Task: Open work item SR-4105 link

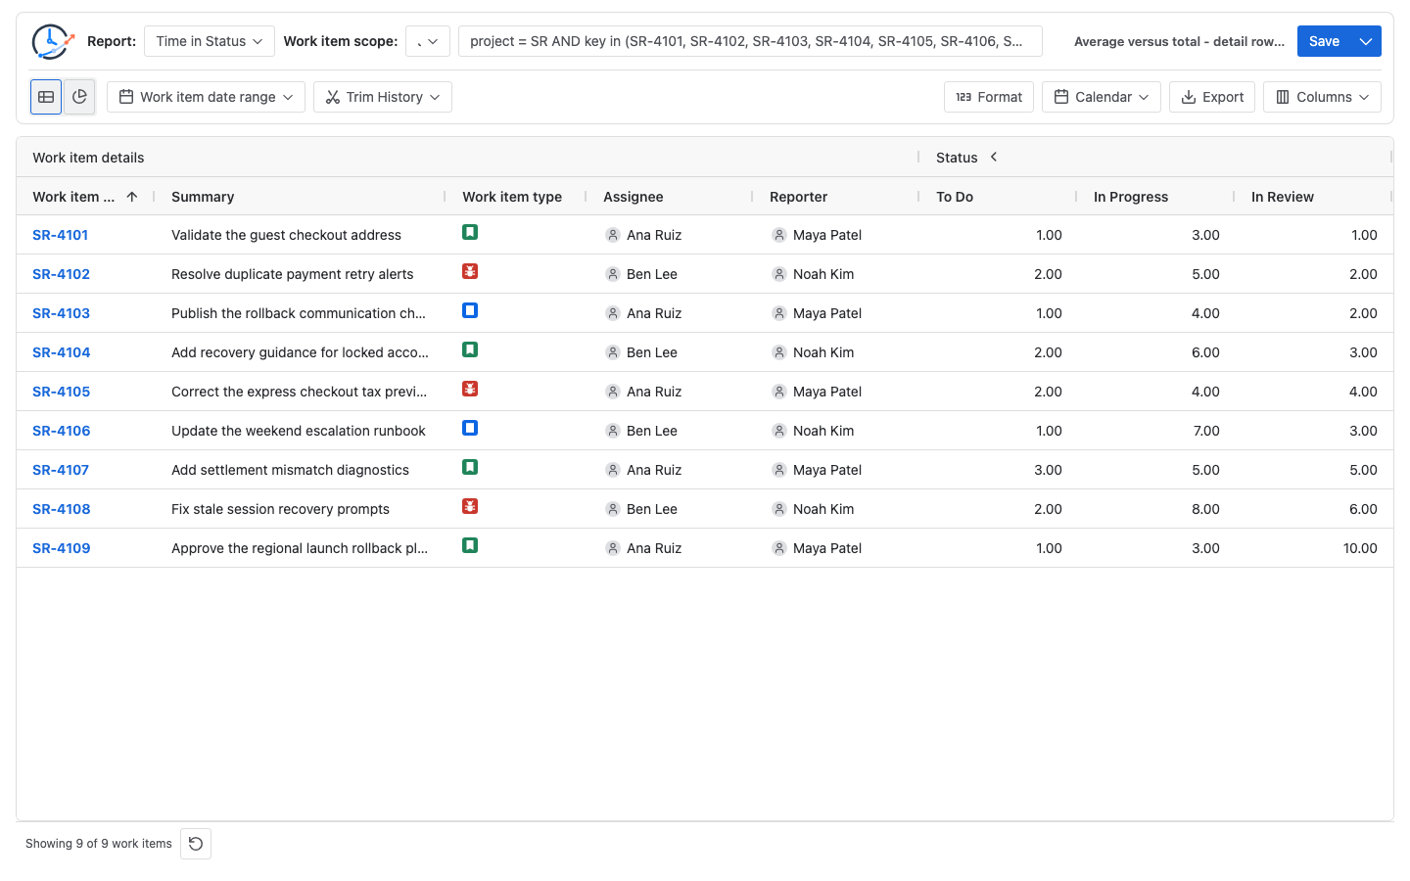Action: point(61,392)
